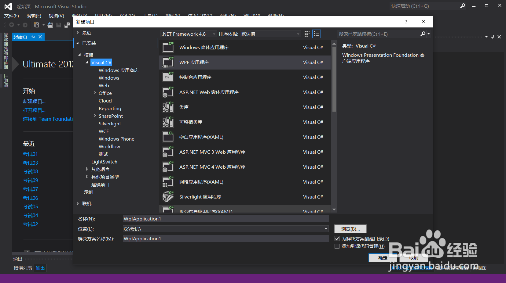The height and width of the screenshot is (283, 506).
Task: Click the 浏览(B)... button
Action: [x=350, y=229]
